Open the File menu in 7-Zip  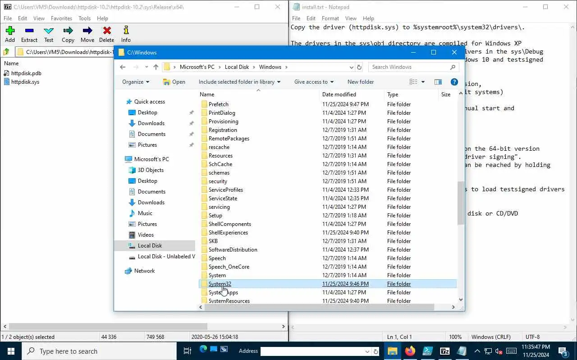click(x=8, y=18)
